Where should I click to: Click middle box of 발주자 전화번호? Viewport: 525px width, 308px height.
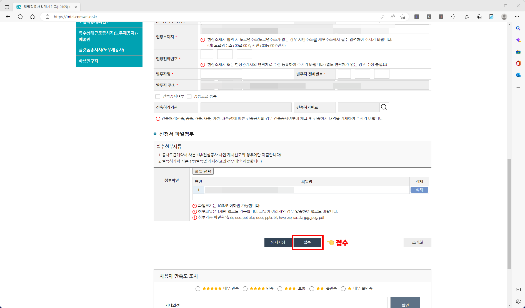[362, 74]
